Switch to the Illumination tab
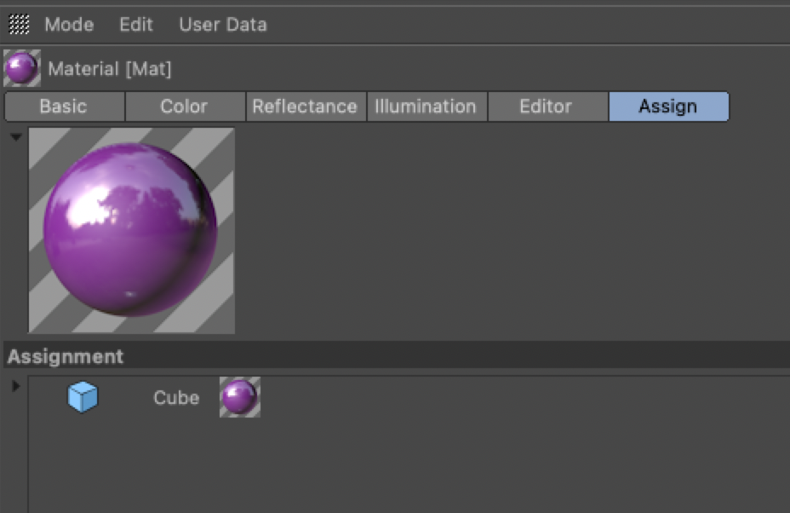Screen dimensions: 790x513 click(426, 107)
